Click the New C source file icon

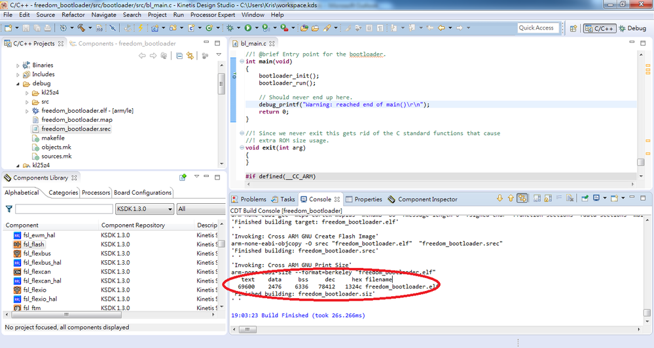coord(191,28)
